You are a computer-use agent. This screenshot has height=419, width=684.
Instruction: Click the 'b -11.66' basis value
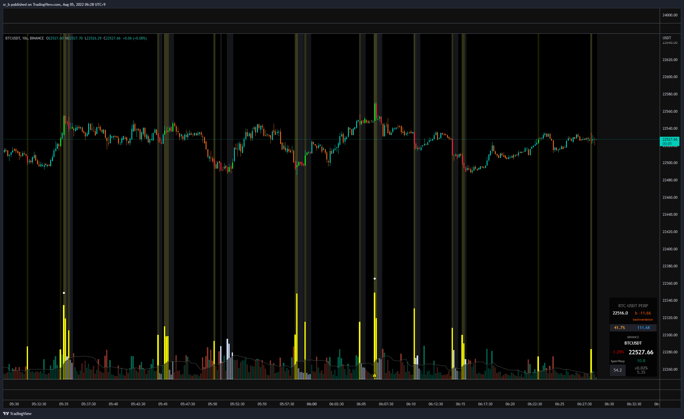click(x=643, y=313)
